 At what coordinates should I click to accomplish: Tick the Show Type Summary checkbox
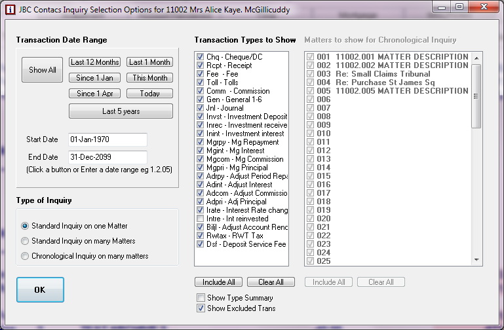(201, 298)
